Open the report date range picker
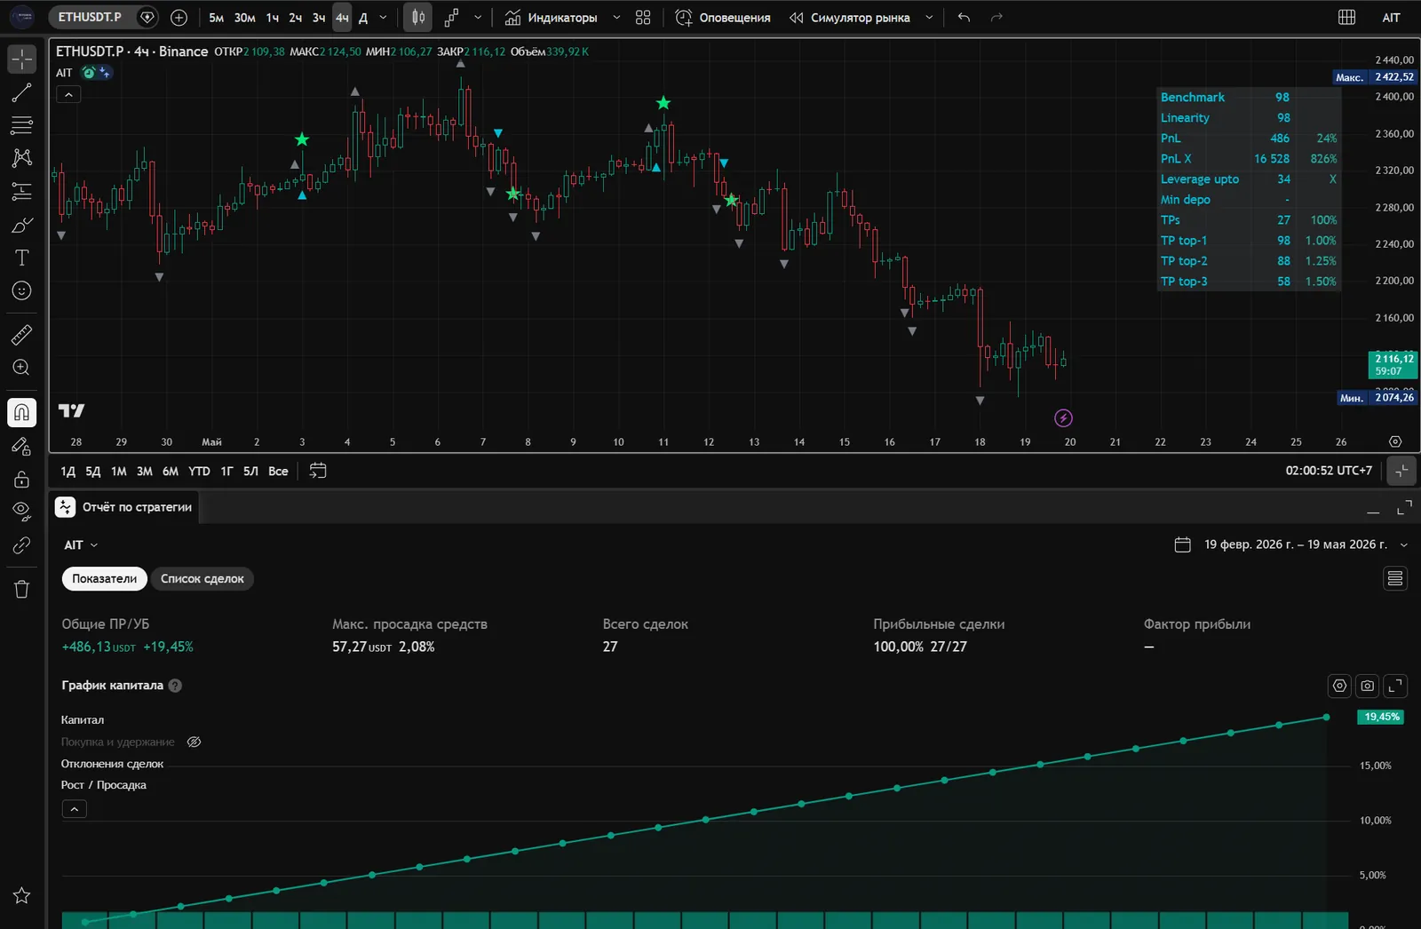The image size is (1421, 929). [x=1291, y=544]
